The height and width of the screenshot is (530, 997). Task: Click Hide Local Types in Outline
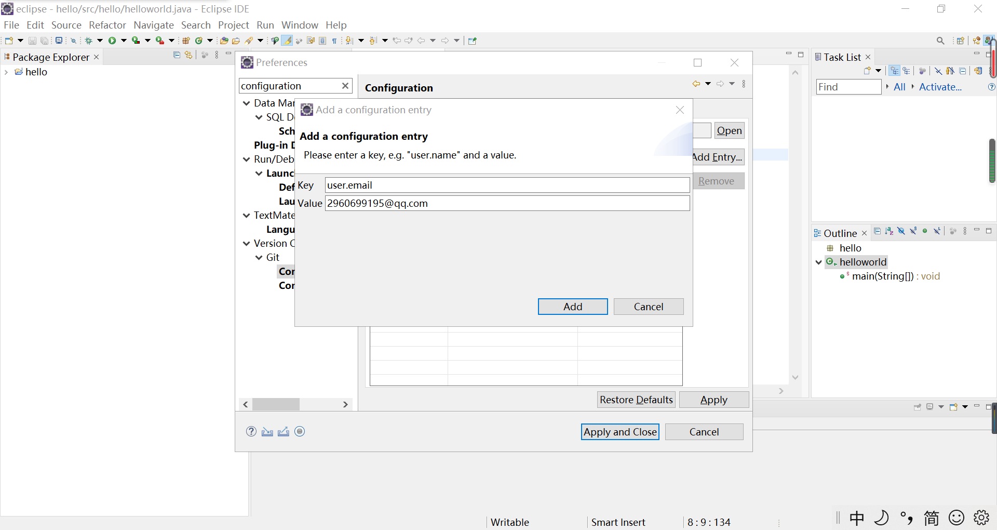pyautogui.click(x=937, y=231)
